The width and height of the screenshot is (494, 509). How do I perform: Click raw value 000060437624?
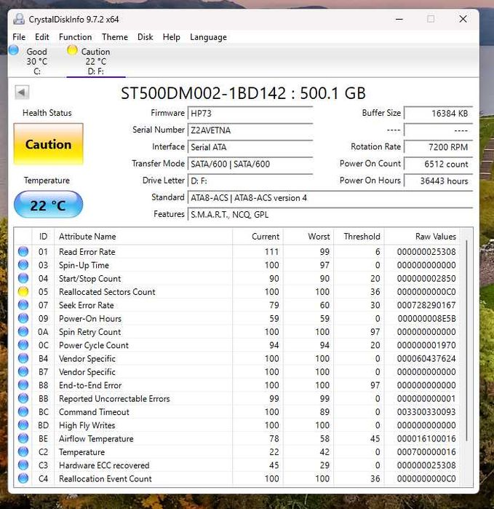pyautogui.click(x=426, y=358)
